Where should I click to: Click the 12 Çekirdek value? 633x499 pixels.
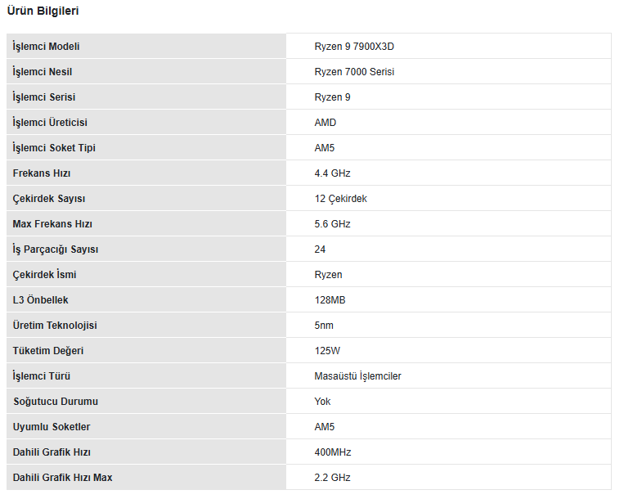(340, 199)
